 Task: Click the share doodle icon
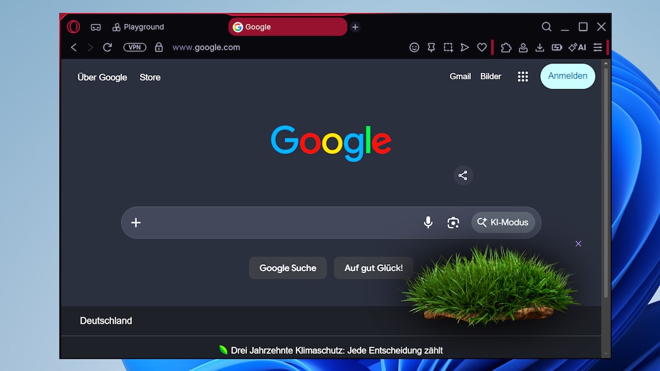463,175
